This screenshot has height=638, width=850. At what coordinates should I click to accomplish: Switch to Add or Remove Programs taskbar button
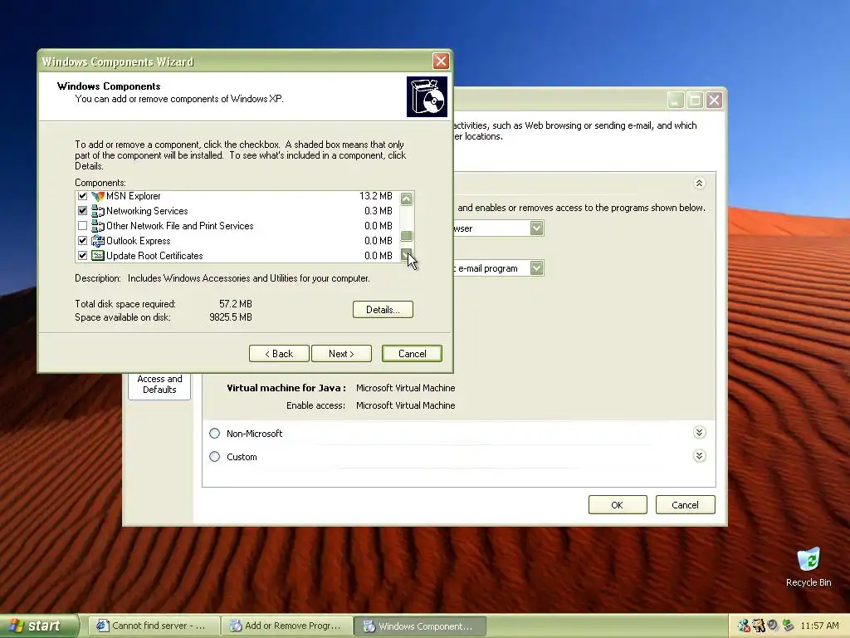pyautogui.click(x=287, y=626)
